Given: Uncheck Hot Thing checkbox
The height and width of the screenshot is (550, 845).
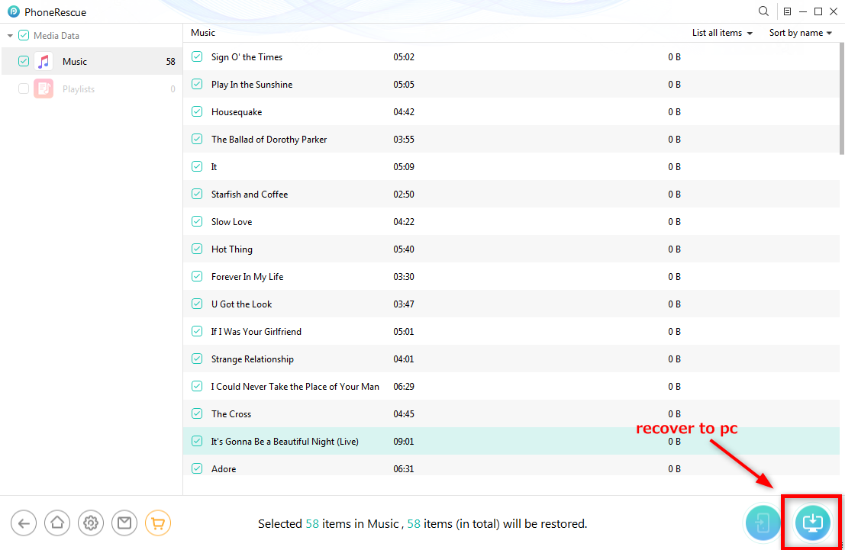Looking at the screenshot, I should [x=197, y=249].
